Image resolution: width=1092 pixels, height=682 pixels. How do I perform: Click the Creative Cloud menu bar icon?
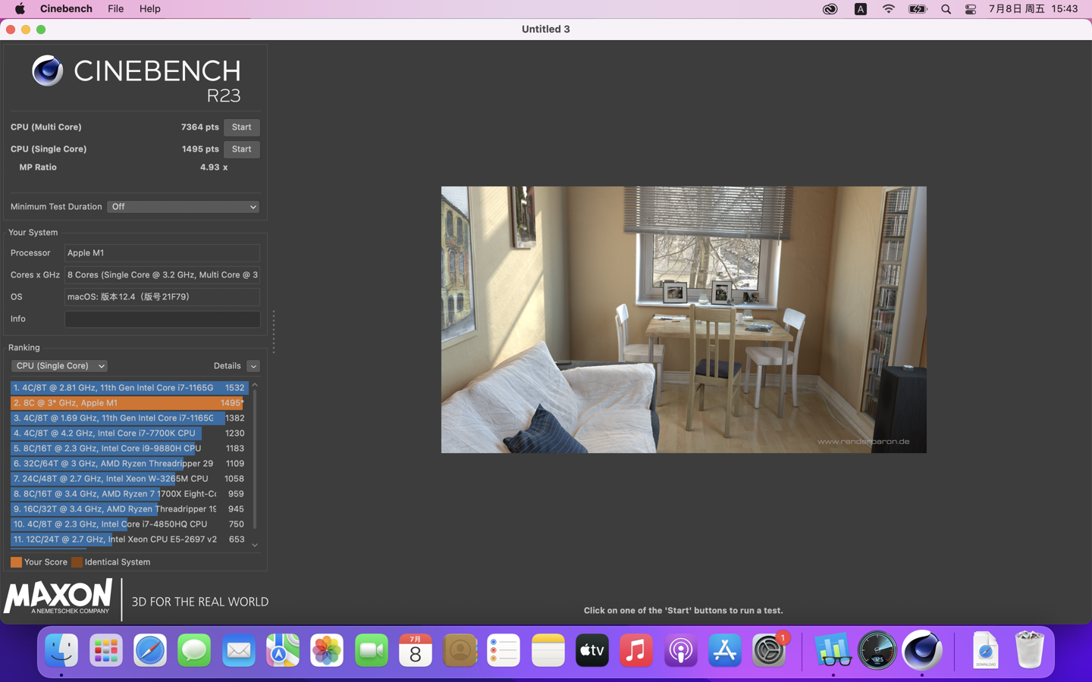830,9
